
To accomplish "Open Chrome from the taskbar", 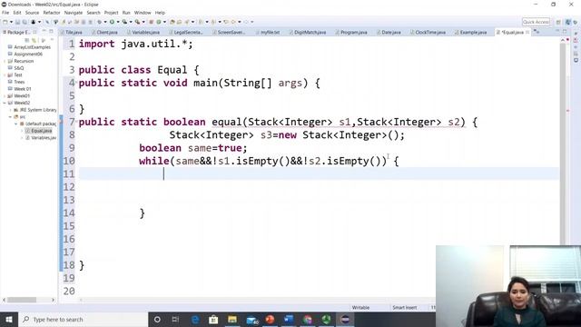I will [307, 319].
